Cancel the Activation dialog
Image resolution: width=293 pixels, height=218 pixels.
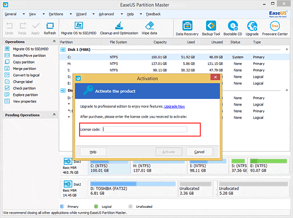(199, 152)
